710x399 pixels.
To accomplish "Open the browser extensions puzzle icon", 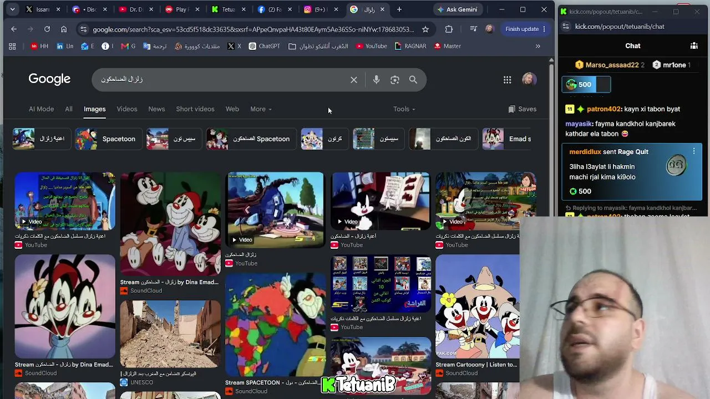I will 449,29.
